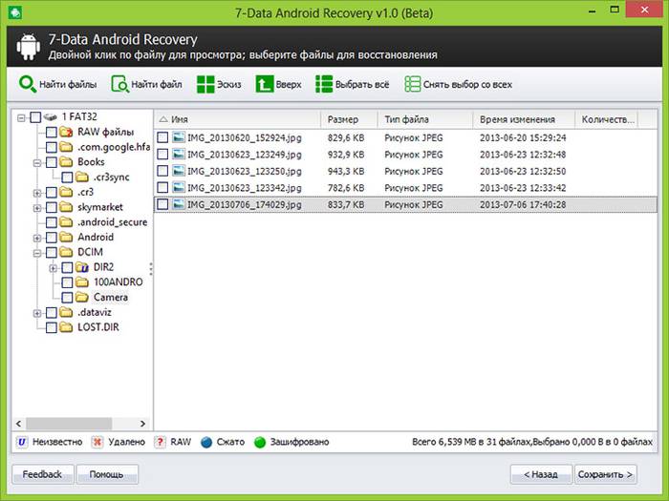Select the LOST.DIR folder in tree
The width and height of the screenshot is (669, 501).
[97, 327]
